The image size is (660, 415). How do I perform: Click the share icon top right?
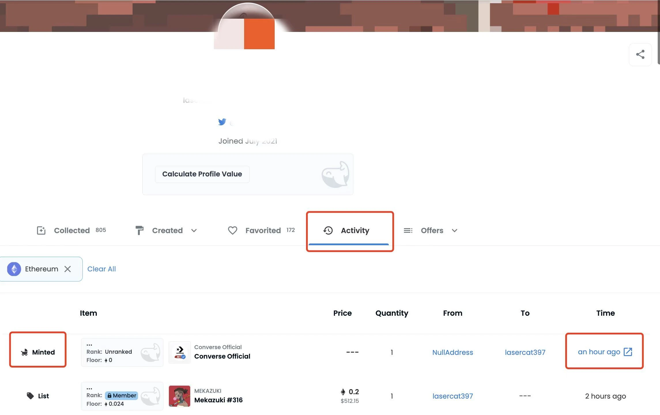(x=640, y=54)
